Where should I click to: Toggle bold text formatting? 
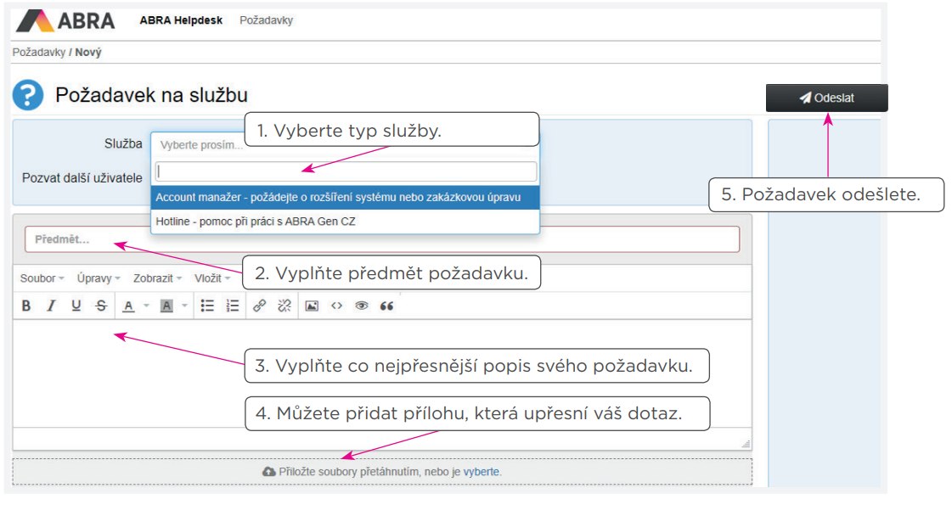click(x=26, y=306)
